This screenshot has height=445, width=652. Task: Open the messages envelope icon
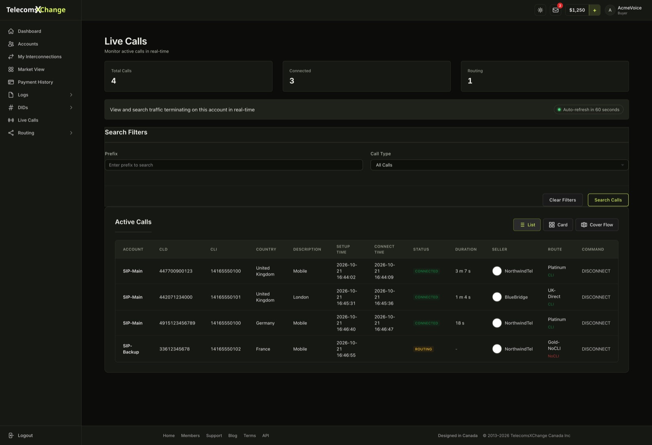click(555, 10)
